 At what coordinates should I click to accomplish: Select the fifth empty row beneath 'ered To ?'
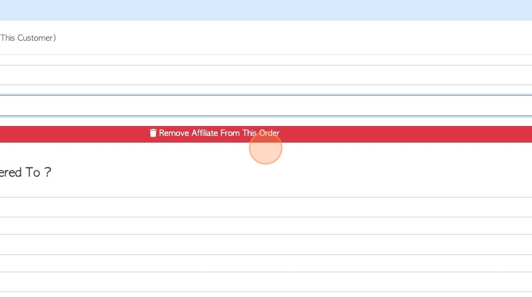pyautogui.click(x=266, y=282)
